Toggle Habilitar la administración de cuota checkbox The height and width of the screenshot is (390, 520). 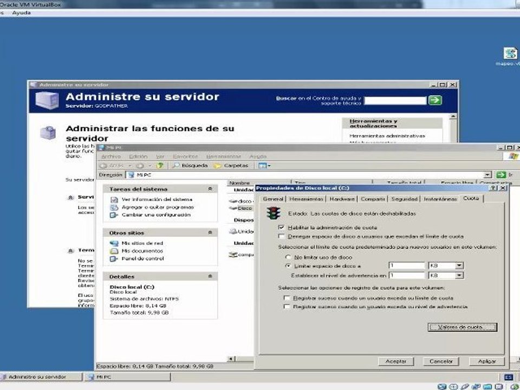point(282,227)
